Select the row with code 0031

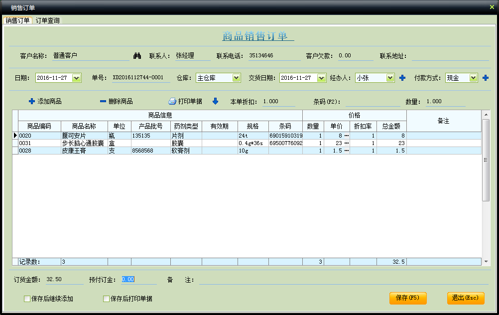247,144
